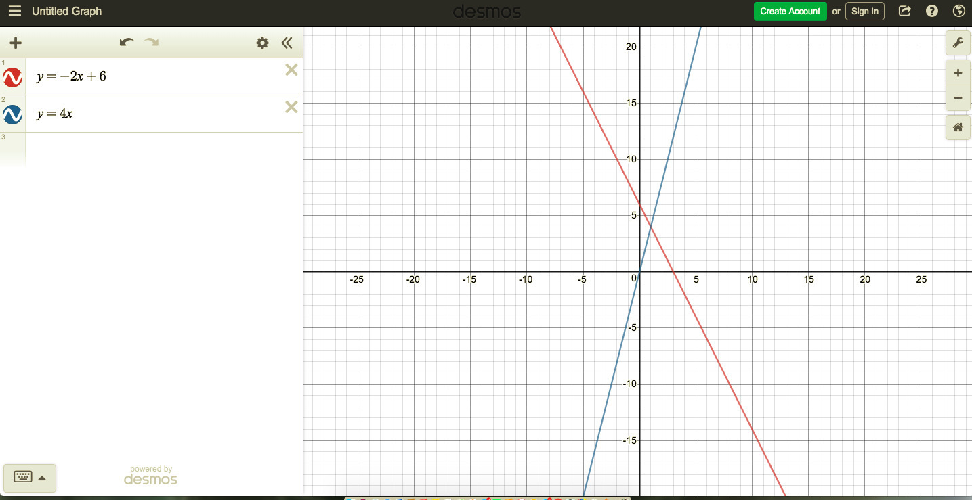The height and width of the screenshot is (500, 972).
Task: Click the y-axis label 20
Action: tap(631, 47)
